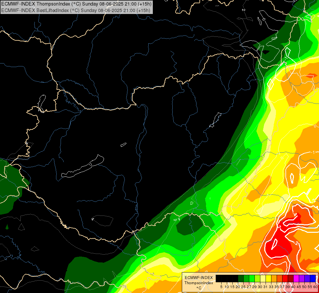
Task: Click the '-1' contour label near the right edge
Action: tap(313, 152)
